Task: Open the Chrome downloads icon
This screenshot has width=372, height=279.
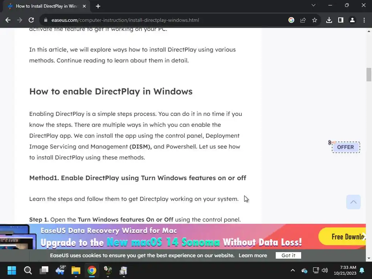Action: (329, 20)
